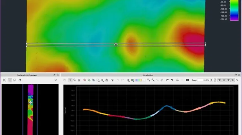Viewport: 242px width, 135px height.
Task: Choose the magnifier zoom tool in Slice Editor
Action: tap(75, 80)
